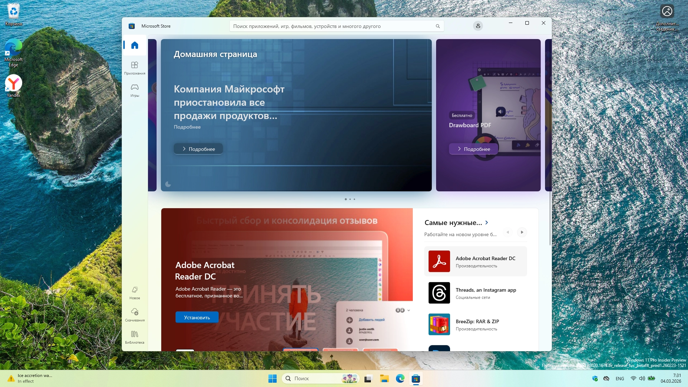
Task: Expand the Самые нужные section chevron
Action: point(487,223)
